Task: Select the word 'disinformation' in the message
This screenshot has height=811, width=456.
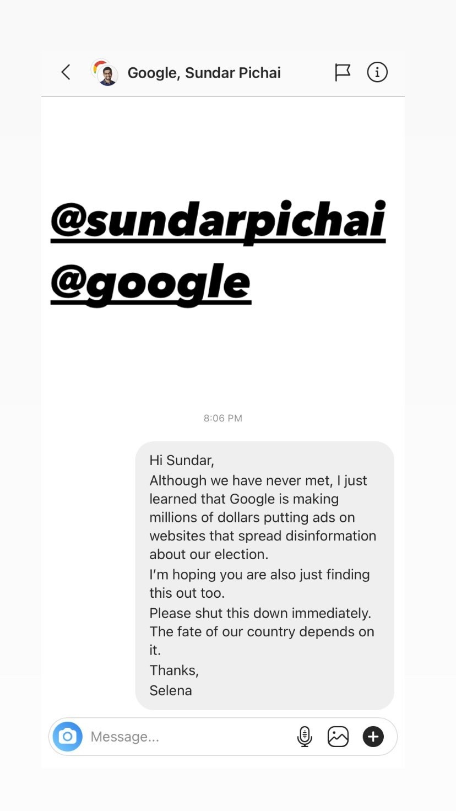Action: (330, 536)
